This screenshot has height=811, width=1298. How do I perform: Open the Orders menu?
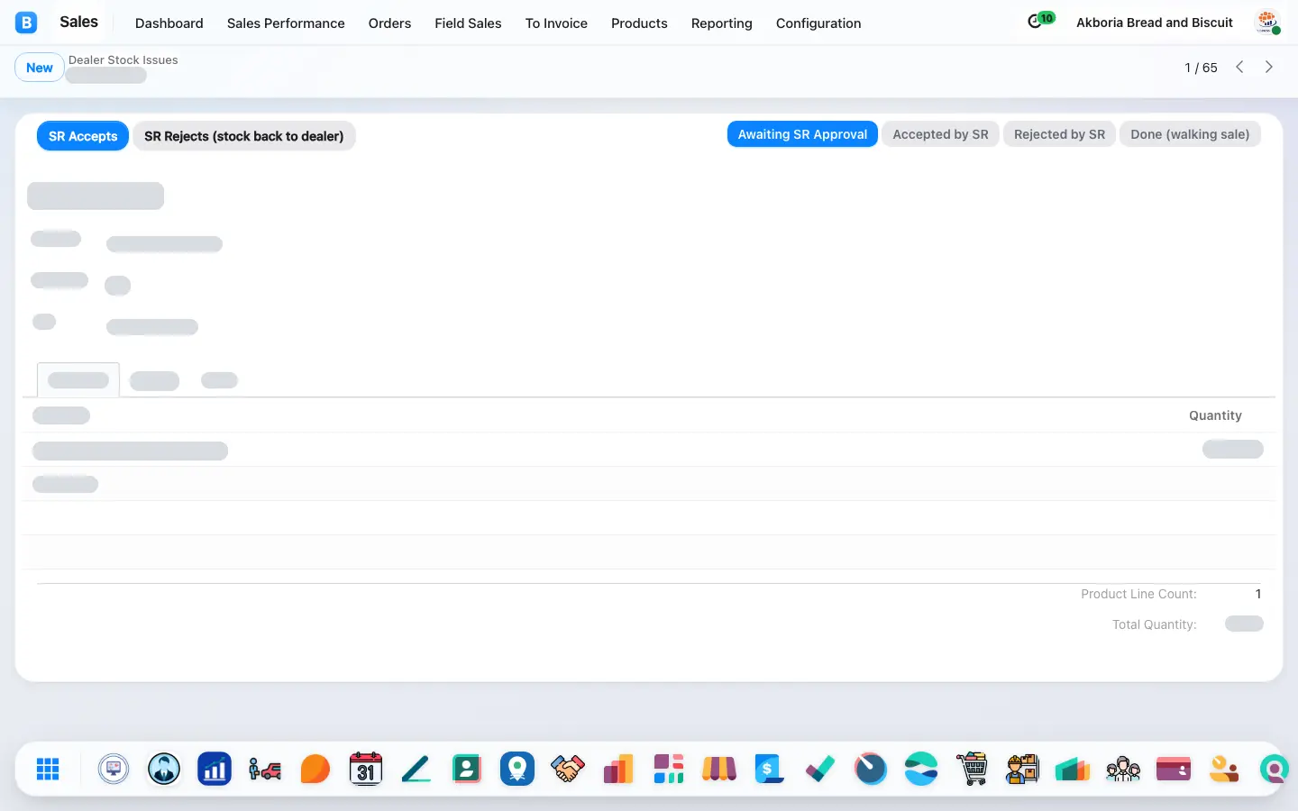389,23
